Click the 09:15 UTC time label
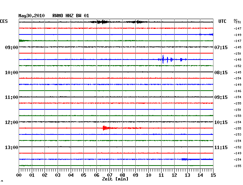243x185 pixels. [221, 97]
